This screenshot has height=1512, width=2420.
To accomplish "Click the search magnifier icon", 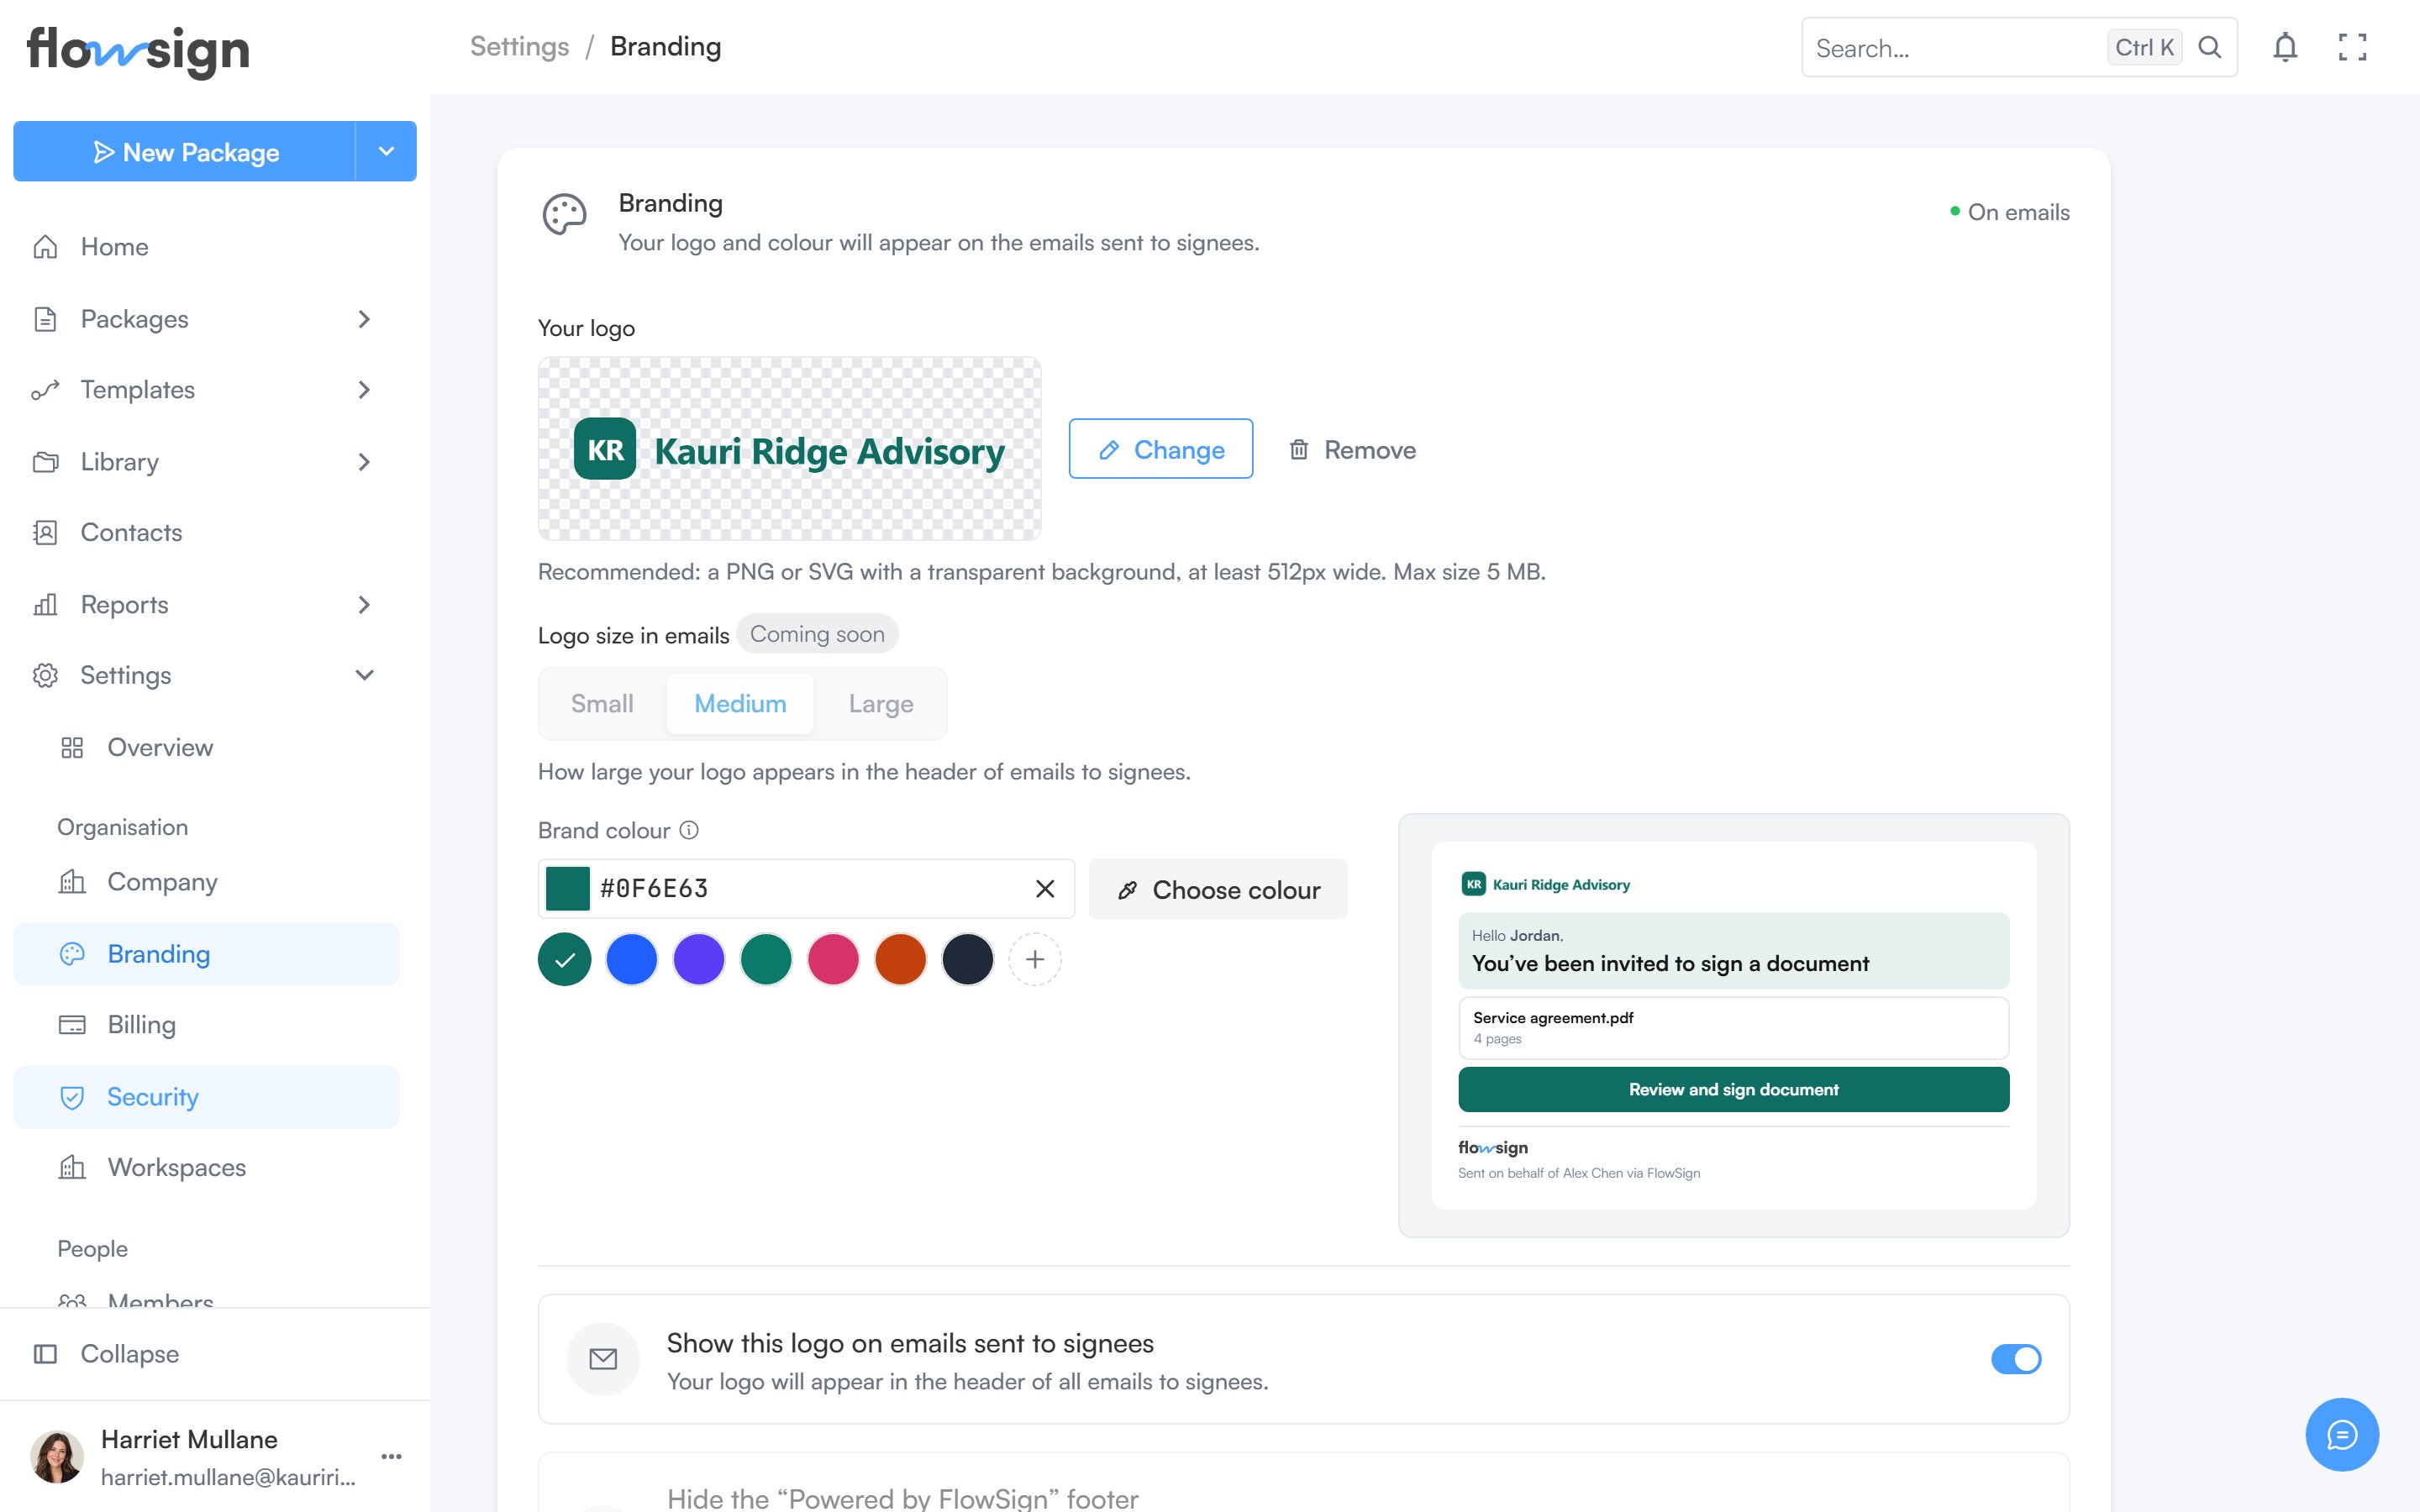I will (x=2210, y=47).
